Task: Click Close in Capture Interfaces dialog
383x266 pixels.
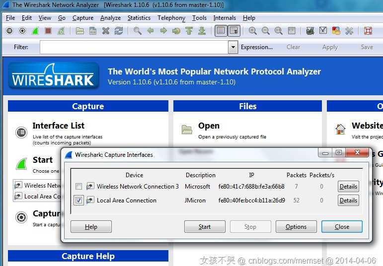Action: pyautogui.click(x=342, y=227)
